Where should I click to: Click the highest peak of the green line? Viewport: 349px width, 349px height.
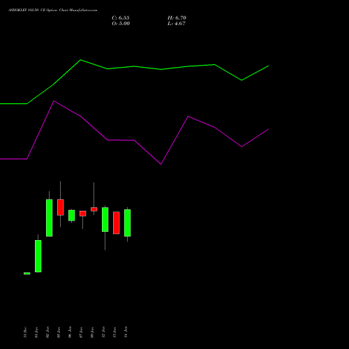point(81,60)
